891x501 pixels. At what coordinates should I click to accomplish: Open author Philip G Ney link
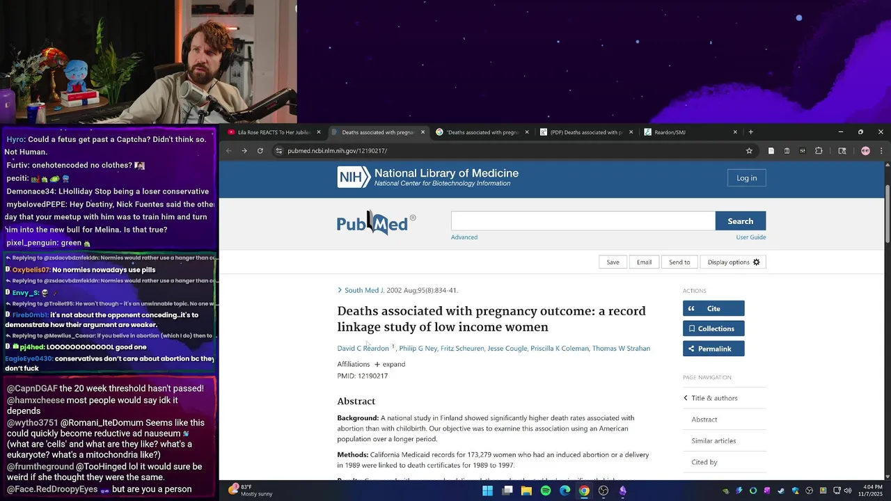pyautogui.click(x=418, y=348)
